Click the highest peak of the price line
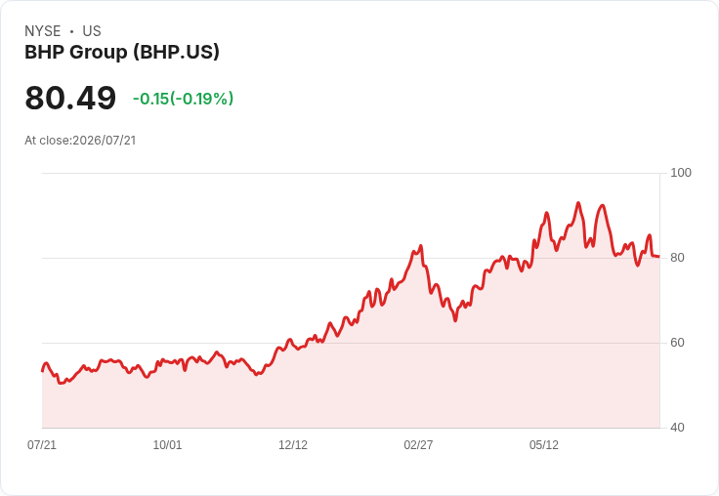The image size is (719, 496). [x=578, y=203]
